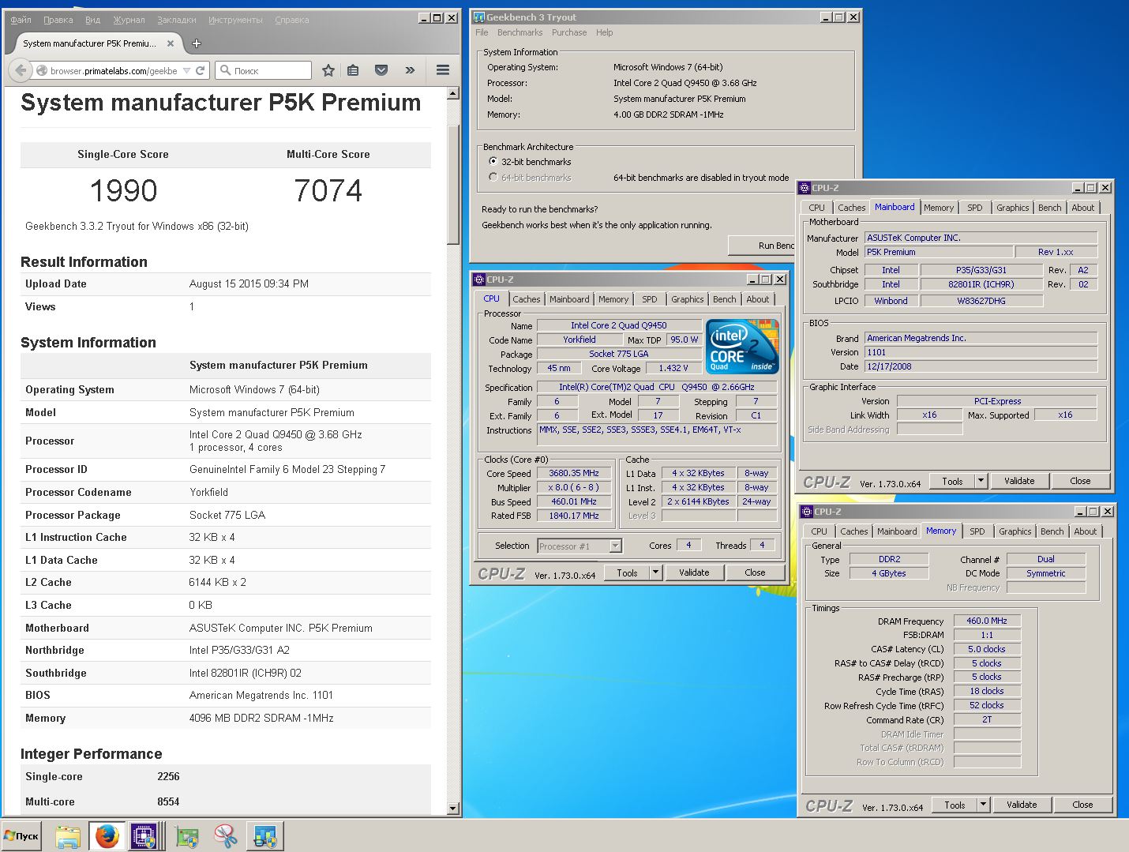Image resolution: width=1129 pixels, height=852 pixels.
Task: Open Firefox Журнал menu
Action: [x=129, y=20]
